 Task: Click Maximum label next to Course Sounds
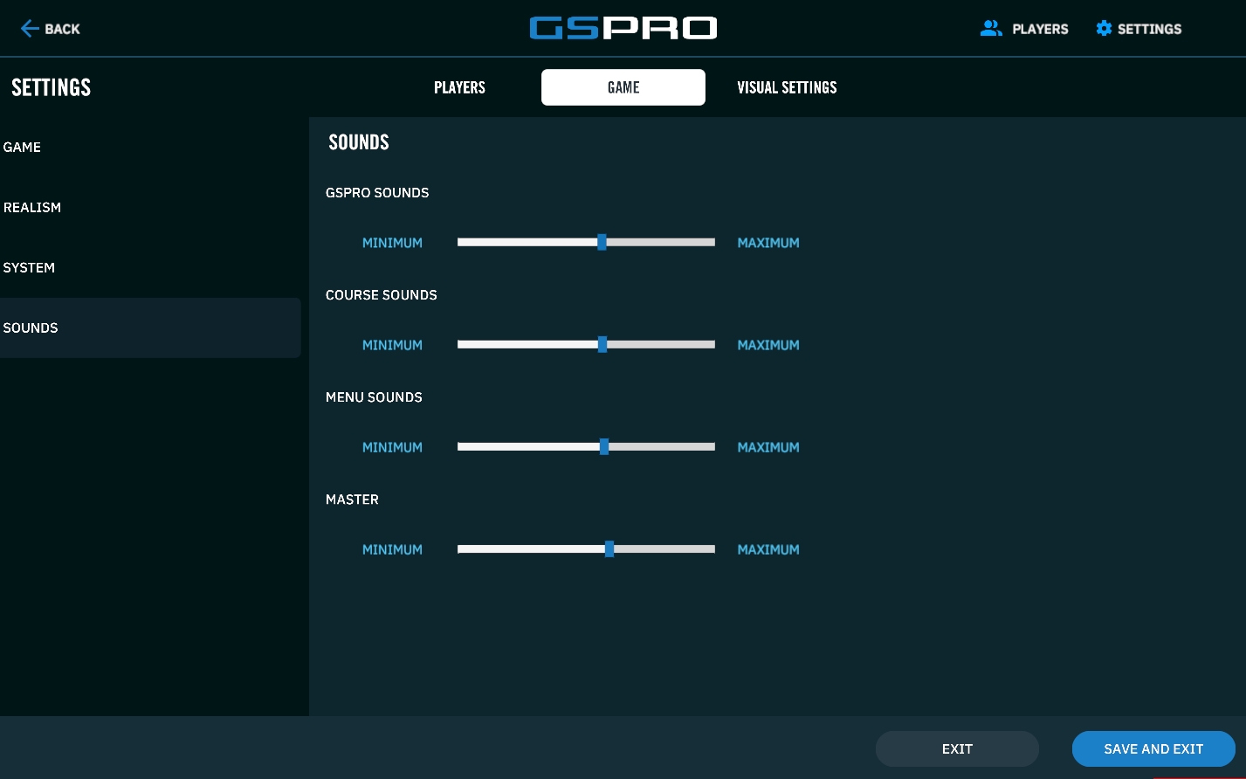coord(768,345)
